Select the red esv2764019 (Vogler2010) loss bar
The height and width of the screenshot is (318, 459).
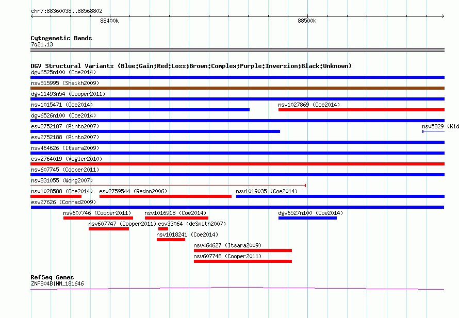(237, 164)
